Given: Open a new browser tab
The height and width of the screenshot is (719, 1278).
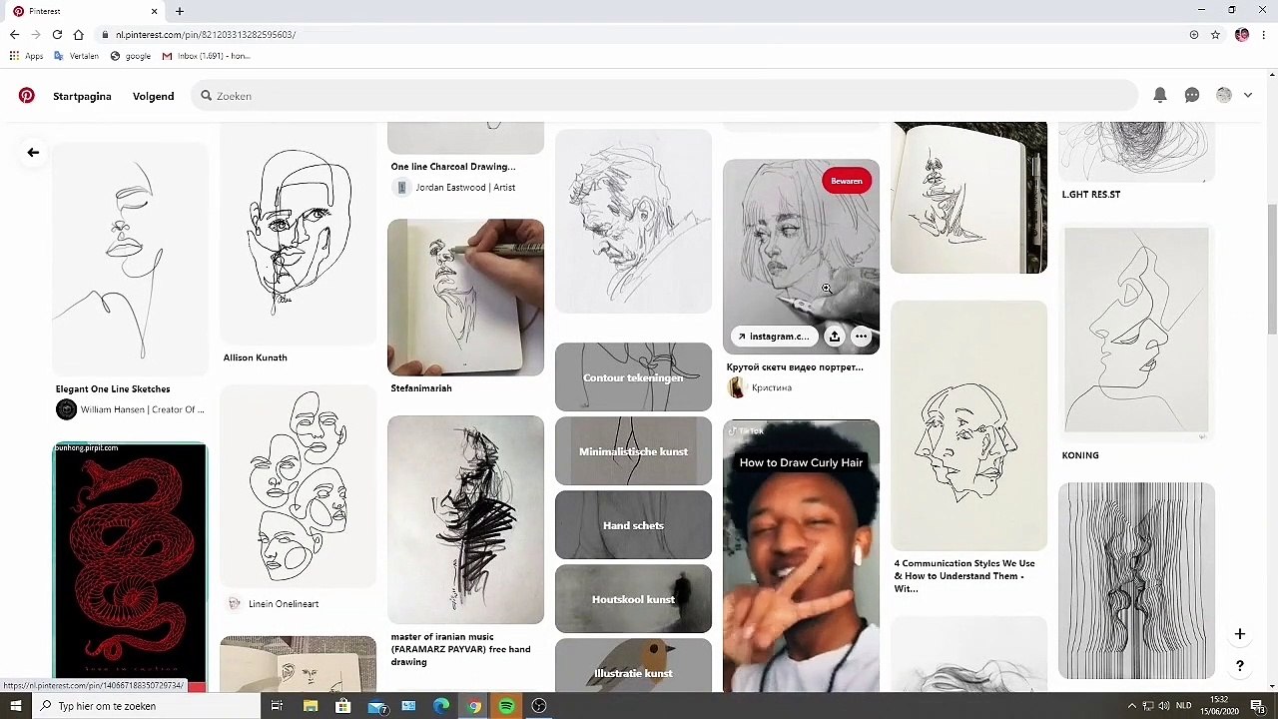Looking at the screenshot, I should point(180,11).
